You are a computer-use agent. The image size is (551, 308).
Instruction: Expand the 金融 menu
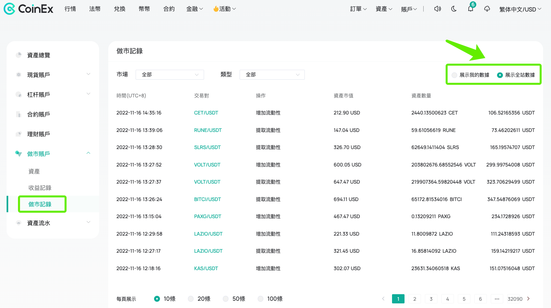point(195,9)
